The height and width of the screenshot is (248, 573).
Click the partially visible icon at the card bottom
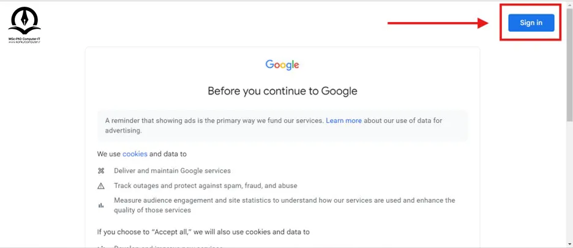(101, 247)
